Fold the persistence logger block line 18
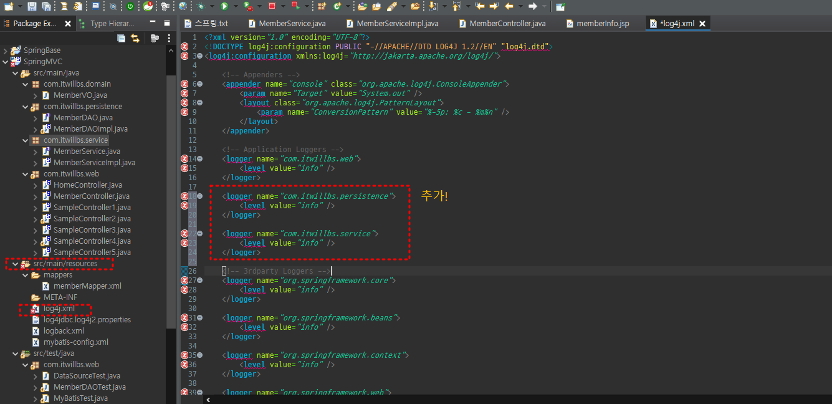Viewport: 832px width, 404px height. (201, 196)
